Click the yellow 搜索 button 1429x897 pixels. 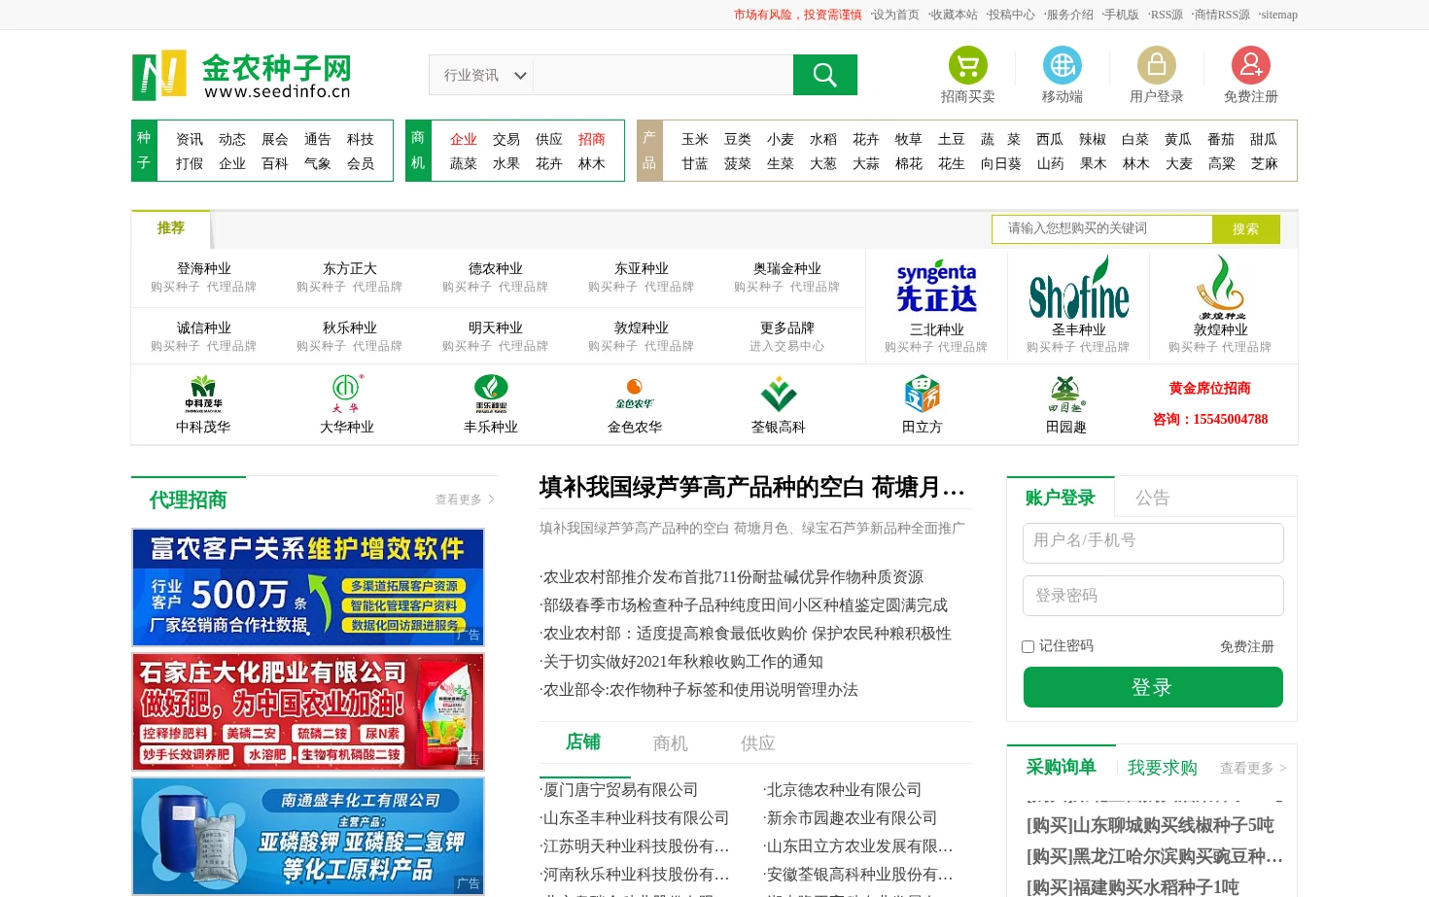[x=1246, y=229]
